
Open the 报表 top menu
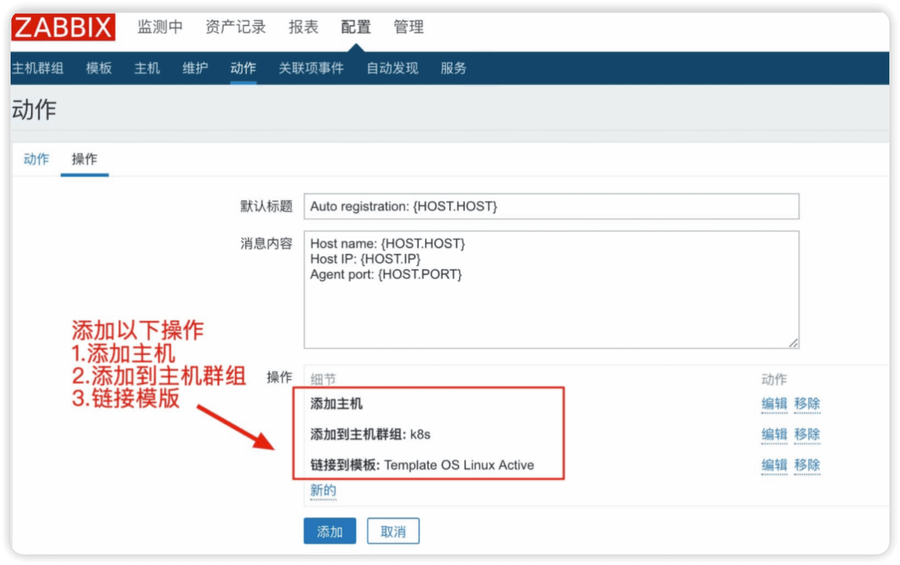tap(303, 27)
